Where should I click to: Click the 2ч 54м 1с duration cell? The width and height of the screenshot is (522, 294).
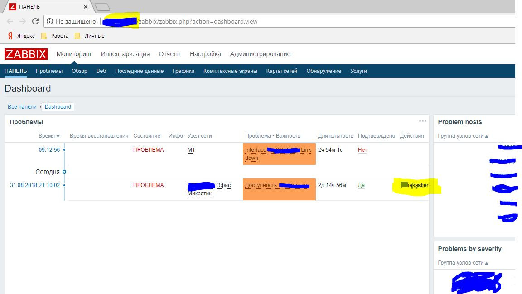click(x=330, y=150)
